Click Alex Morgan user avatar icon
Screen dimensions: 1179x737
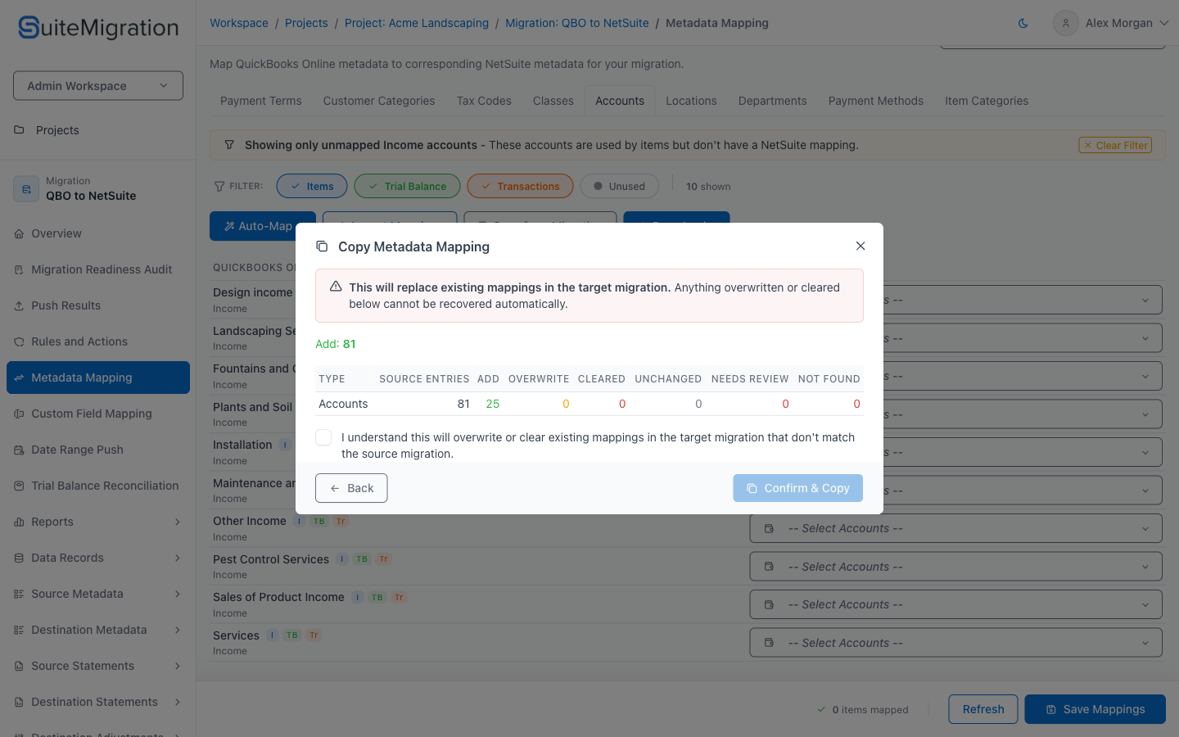coord(1065,23)
